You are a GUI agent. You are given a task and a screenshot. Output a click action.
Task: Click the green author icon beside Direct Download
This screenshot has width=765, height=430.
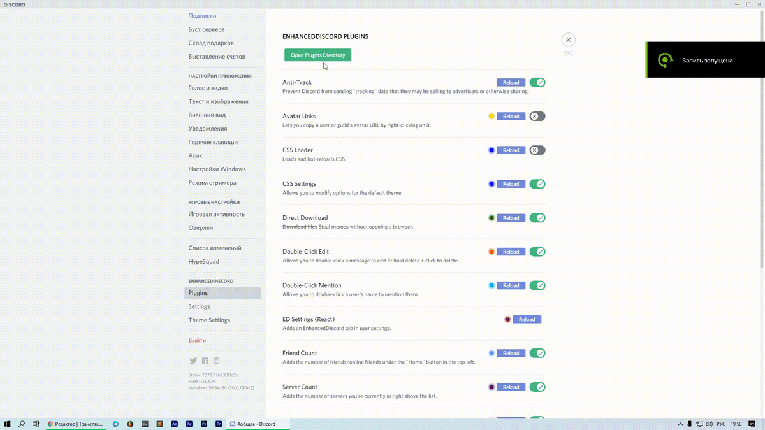pyautogui.click(x=492, y=218)
